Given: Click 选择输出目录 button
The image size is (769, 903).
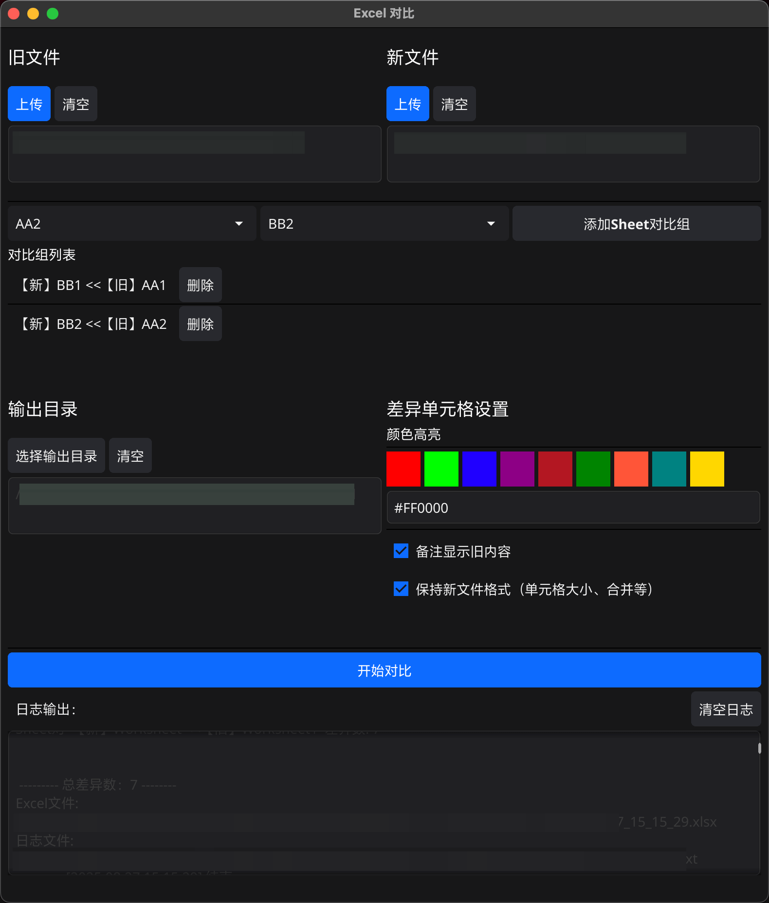Looking at the screenshot, I should pos(56,456).
